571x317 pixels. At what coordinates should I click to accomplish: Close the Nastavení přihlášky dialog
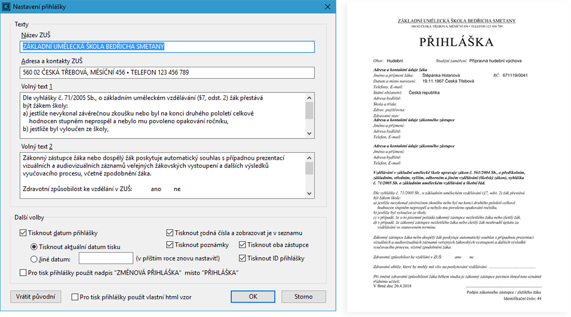point(327,7)
